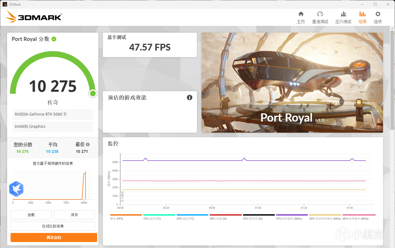395x248 pixels.
Task: Toggle the CPU 使用率 legend swatch
Action: click(259, 215)
